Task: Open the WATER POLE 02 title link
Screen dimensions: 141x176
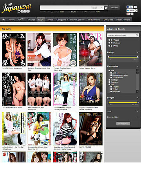Action: click(85, 147)
